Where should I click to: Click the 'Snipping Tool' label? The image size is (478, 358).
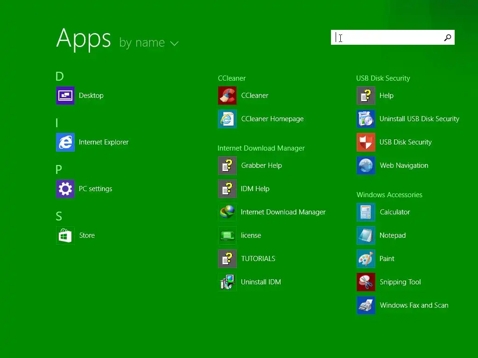pos(400,282)
